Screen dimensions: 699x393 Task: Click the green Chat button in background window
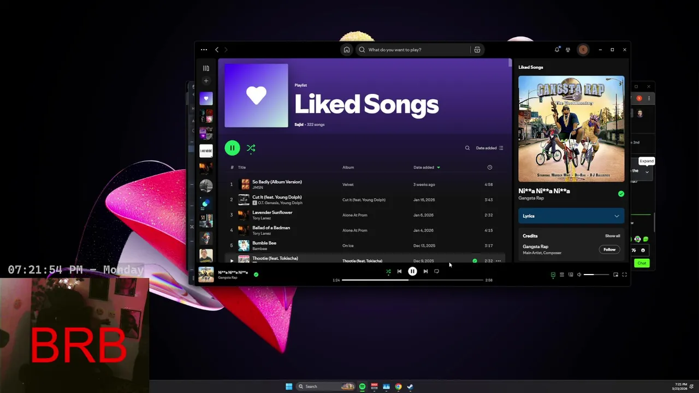coord(642,263)
